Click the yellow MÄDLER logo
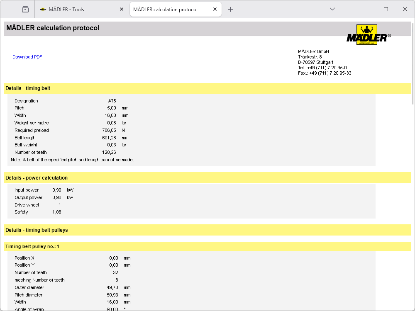Screen dimensions: 415x311 [368, 35]
